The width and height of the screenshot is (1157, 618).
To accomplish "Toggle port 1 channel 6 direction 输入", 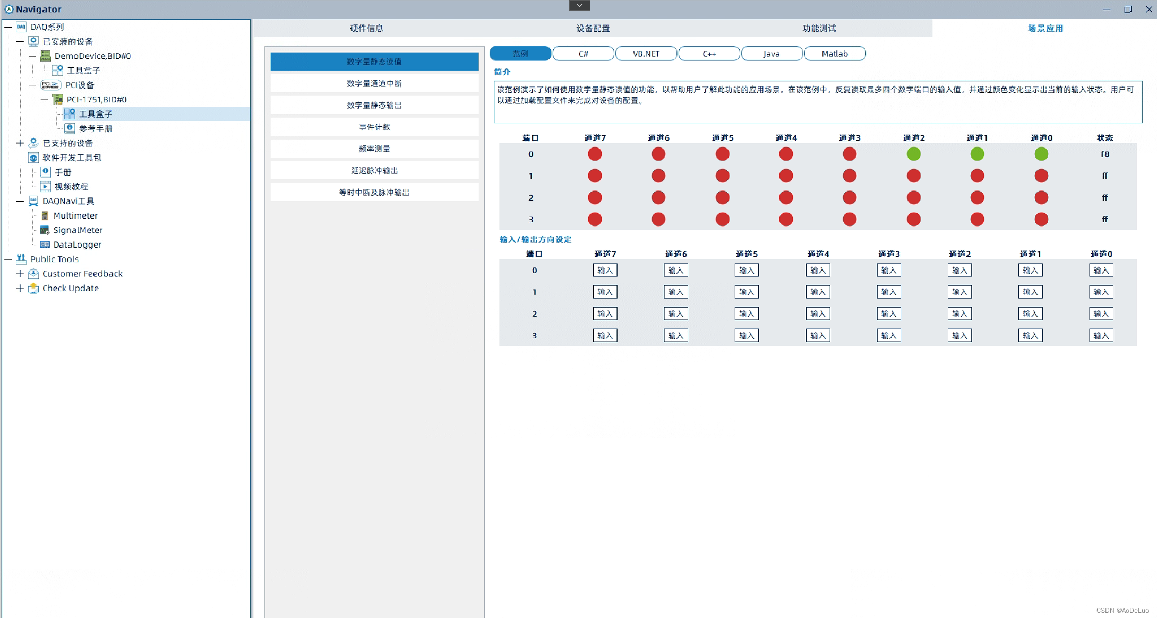I will [676, 292].
